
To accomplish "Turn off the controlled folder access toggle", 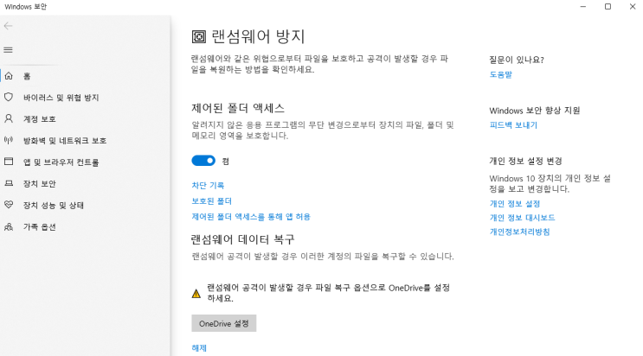I will (x=203, y=161).
